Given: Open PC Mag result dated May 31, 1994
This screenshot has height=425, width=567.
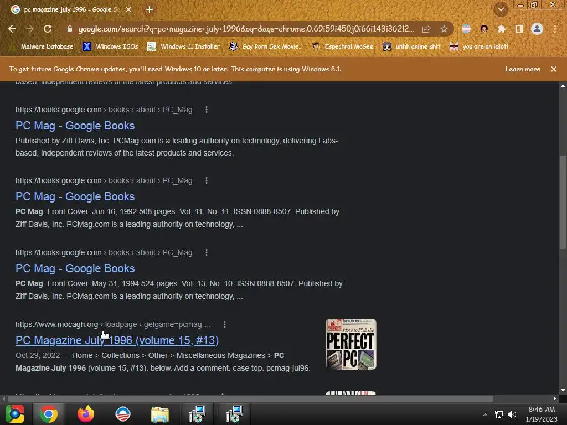Looking at the screenshot, I should (75, 268).
